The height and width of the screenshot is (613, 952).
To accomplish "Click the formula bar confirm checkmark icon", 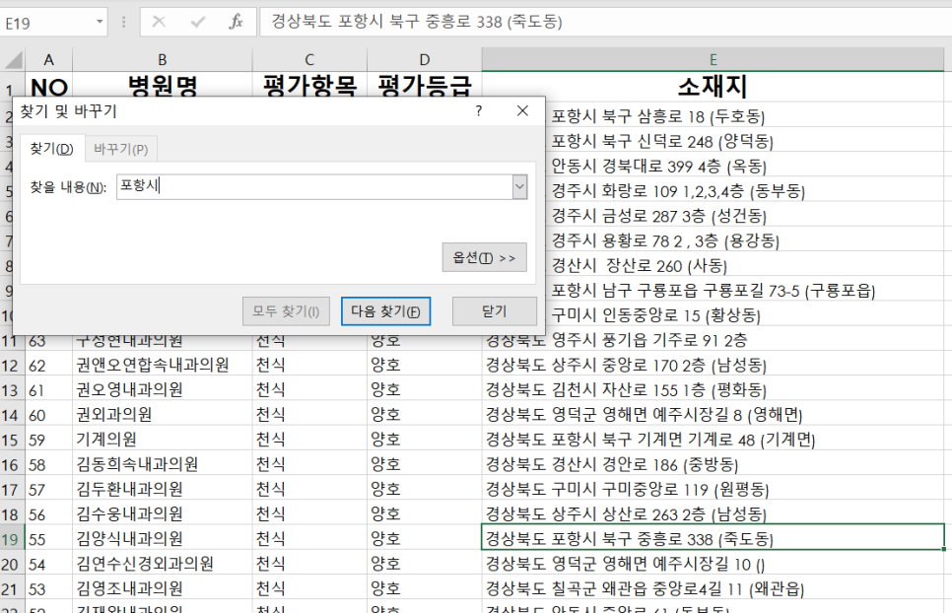I will point(197,23).
